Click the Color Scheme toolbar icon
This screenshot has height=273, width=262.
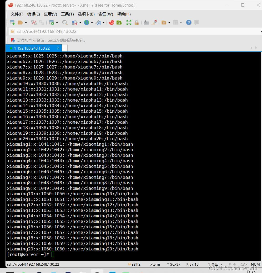click(75, 23)
